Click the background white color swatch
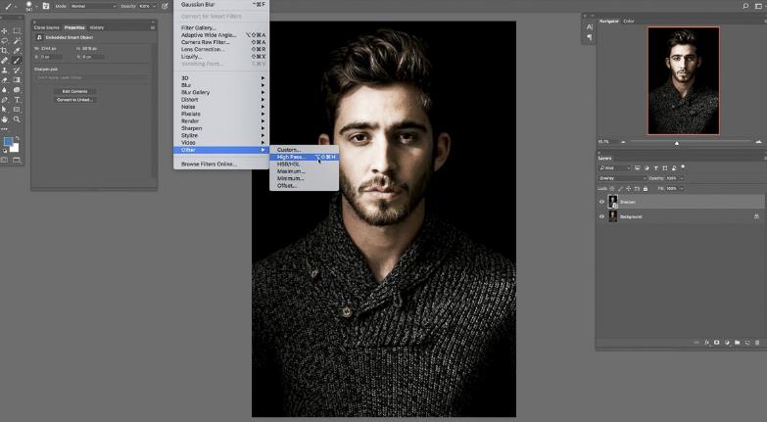This screenshot has height=422, width=767. (x=16, y=148)
